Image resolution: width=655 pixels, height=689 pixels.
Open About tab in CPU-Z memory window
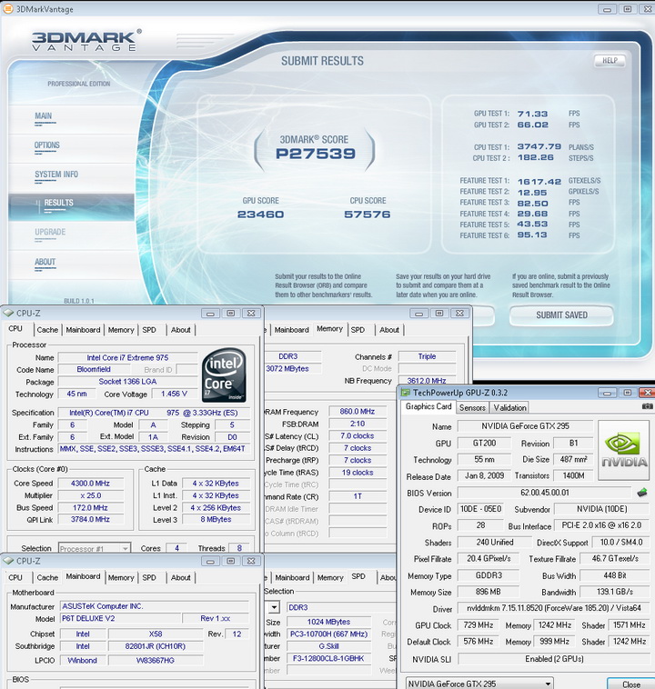pyautogui.click(x=389, y=330)
